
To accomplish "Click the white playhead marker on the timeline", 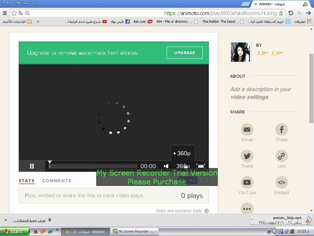I will [50, 162].
